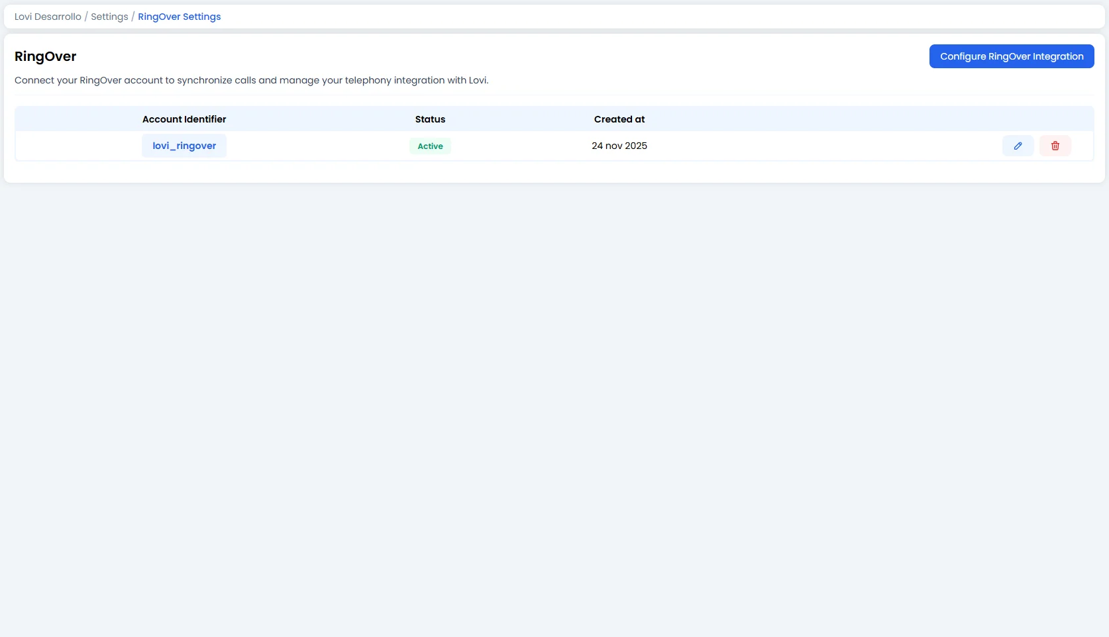
Task: Click the 24 nov 2025 date cell
Action: 619,146
